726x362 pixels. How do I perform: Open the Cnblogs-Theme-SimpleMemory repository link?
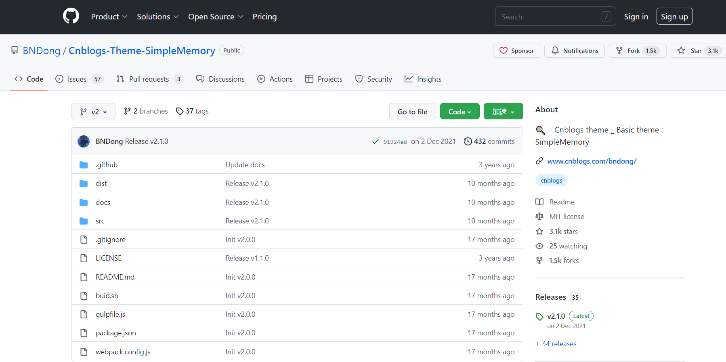pos(142,51)
